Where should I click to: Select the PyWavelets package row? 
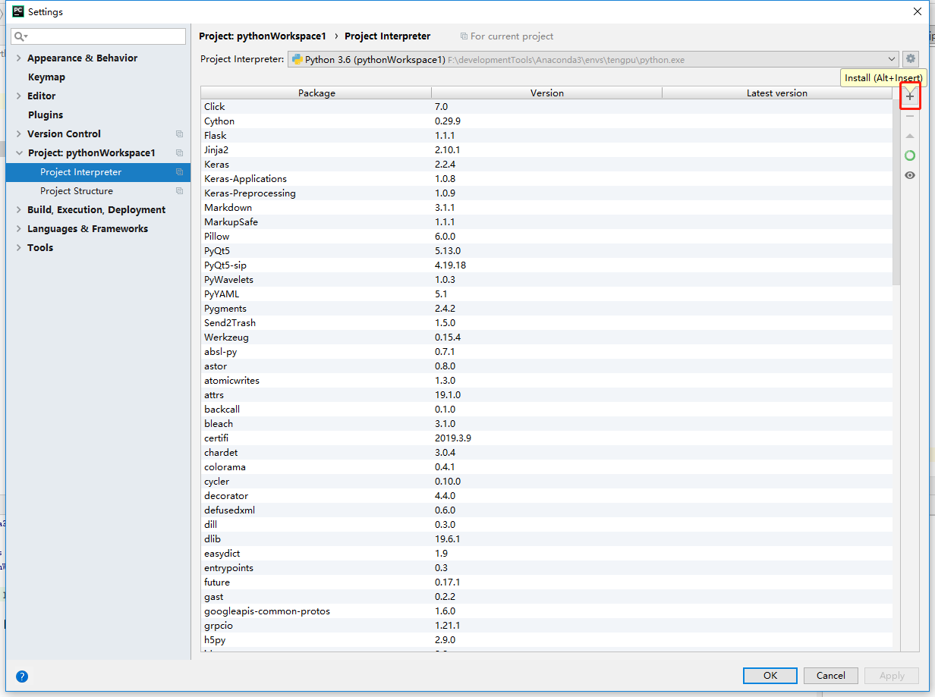(546, 280)
